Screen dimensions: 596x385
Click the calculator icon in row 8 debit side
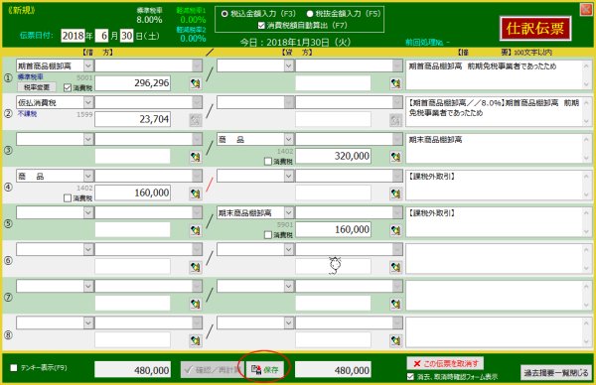tap(196, 340)
